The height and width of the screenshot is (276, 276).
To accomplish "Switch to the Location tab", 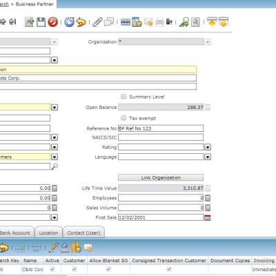I will point(48,233).
